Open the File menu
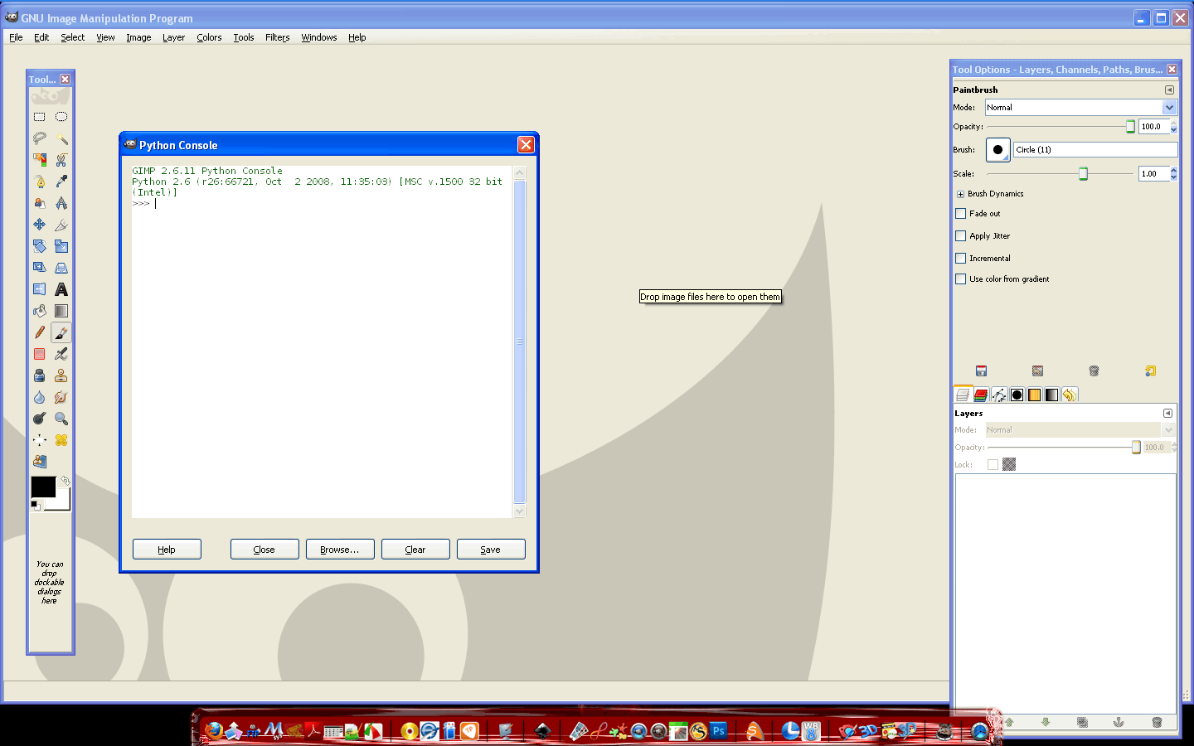 click(16, 37)
